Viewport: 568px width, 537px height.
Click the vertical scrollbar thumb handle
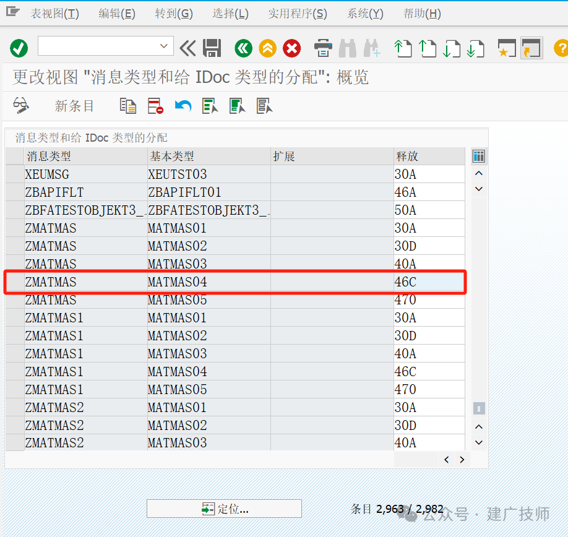click(x=479, y=408)
